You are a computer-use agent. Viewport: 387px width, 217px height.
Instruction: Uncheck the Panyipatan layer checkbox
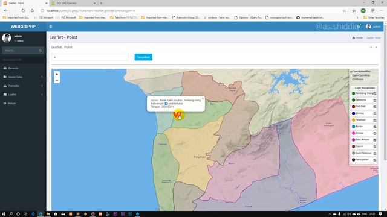click(x=375, y=160)
